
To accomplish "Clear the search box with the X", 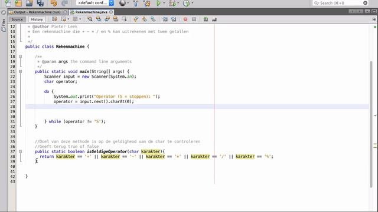I will point(365,3).
